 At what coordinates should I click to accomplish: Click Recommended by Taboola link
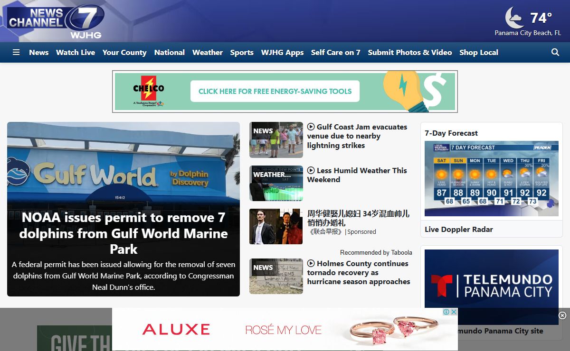point(376,252)
